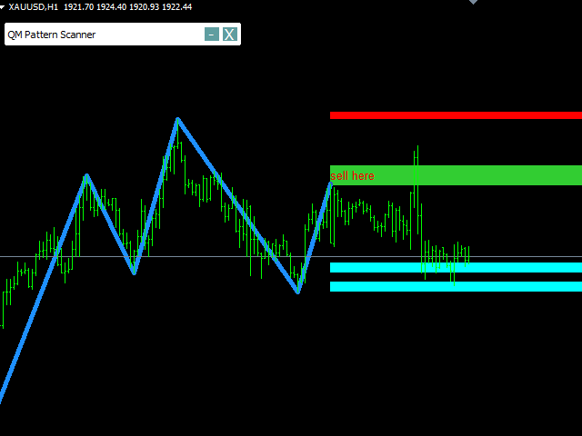Select the green sell zone rectangle
This screenshot has height=436, width=582.
tap(456, 175)
